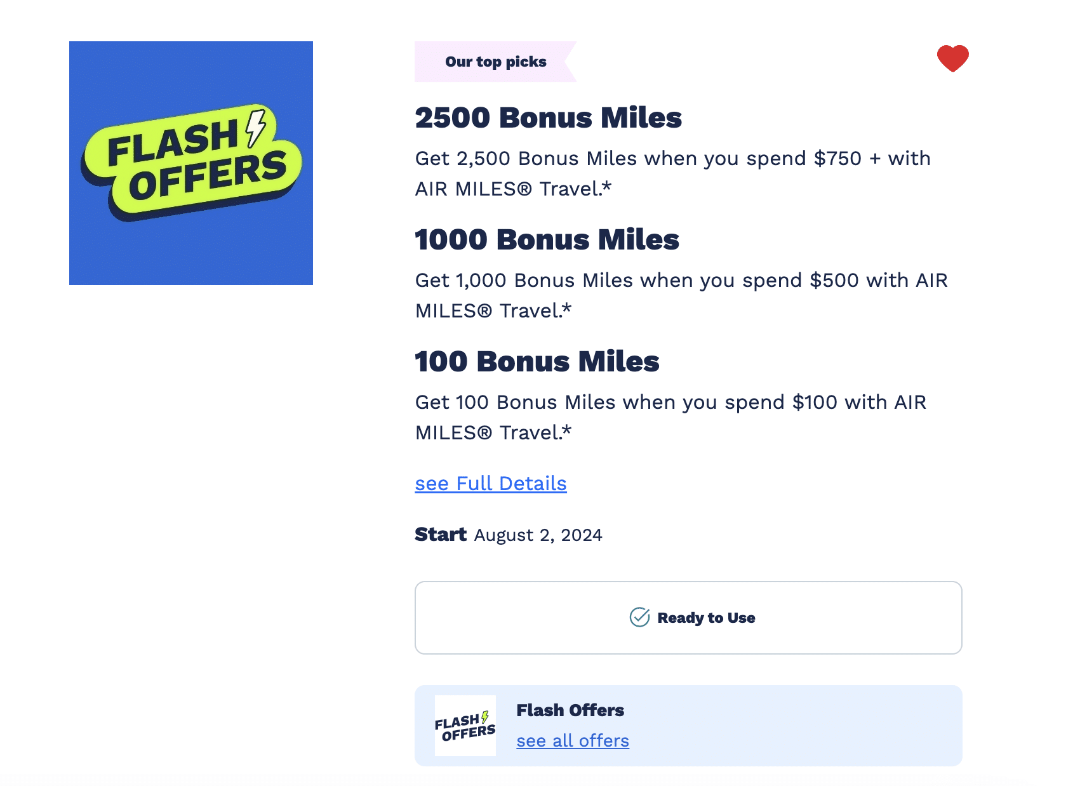
Task: Click the 2500 Bonus Miles heading
Action: click(548, 118)
